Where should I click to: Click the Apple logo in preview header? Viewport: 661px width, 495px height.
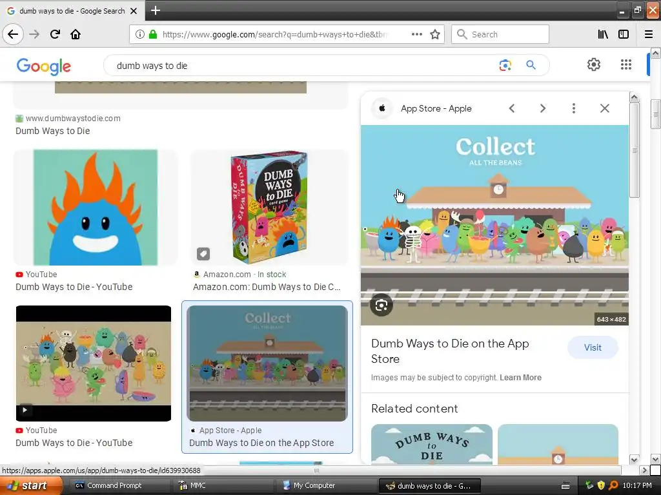click(382, 108)
